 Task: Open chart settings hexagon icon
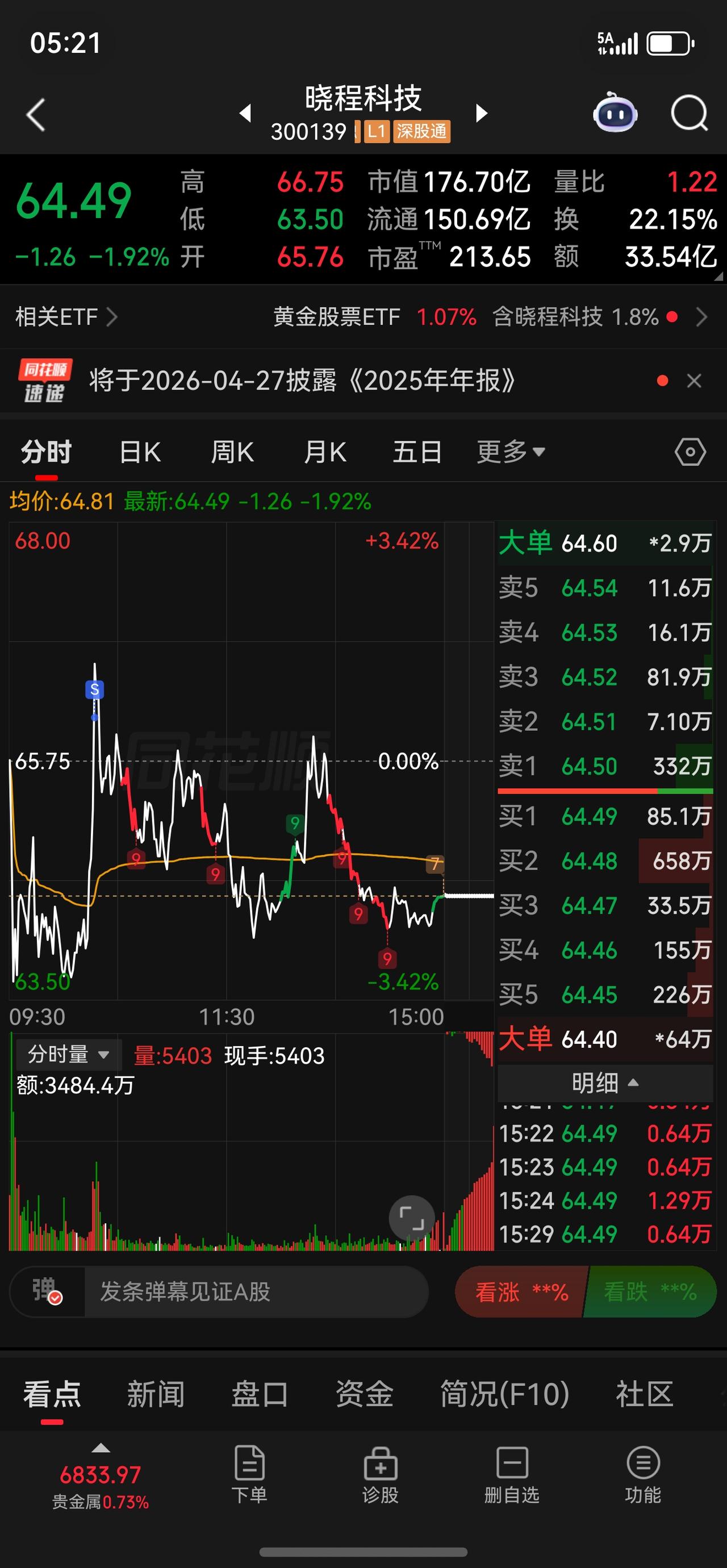691,452
